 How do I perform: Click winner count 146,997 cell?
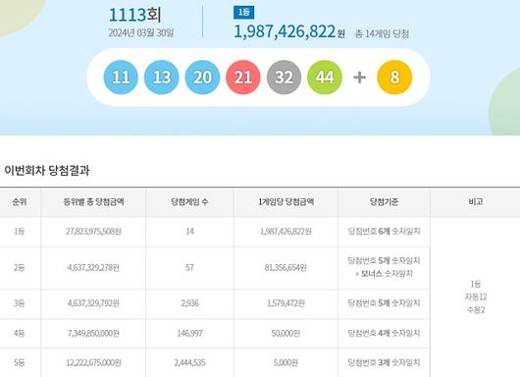click(189, 333)
